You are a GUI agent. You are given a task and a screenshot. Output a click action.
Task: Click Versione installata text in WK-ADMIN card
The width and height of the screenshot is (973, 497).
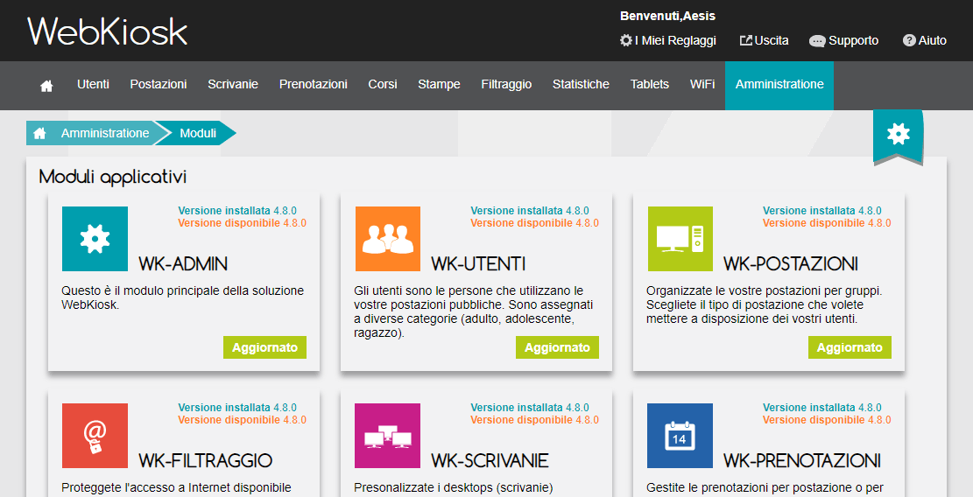pos(237,211)
